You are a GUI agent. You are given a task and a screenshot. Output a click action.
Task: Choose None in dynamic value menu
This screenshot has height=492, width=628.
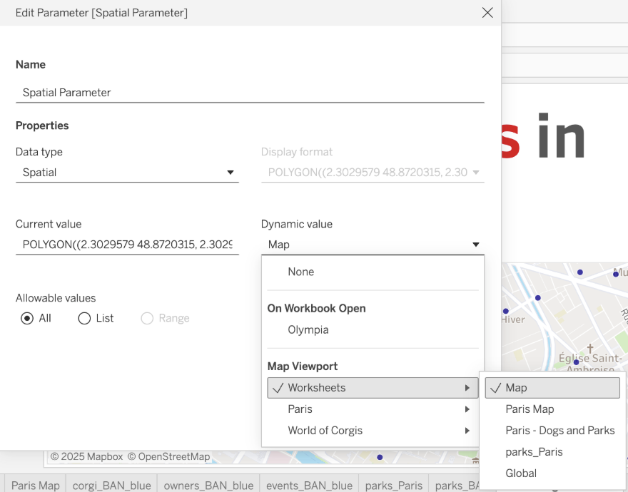point(301,272)
